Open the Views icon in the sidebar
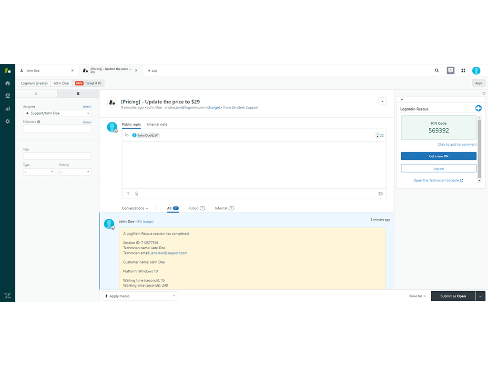The height and width of the screenshot is (366, 488). click(8, 96)
